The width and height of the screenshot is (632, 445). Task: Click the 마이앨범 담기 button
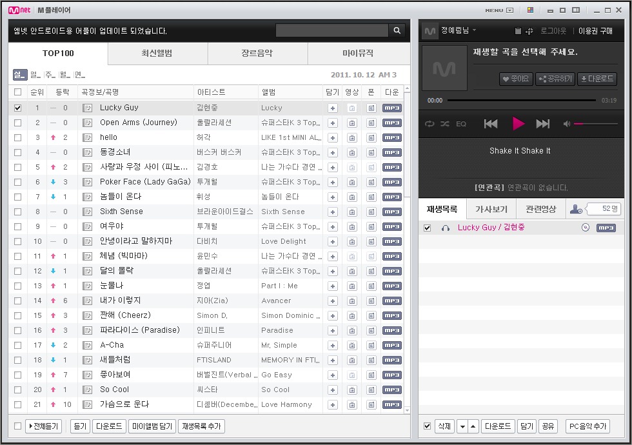tap(152, 426)
